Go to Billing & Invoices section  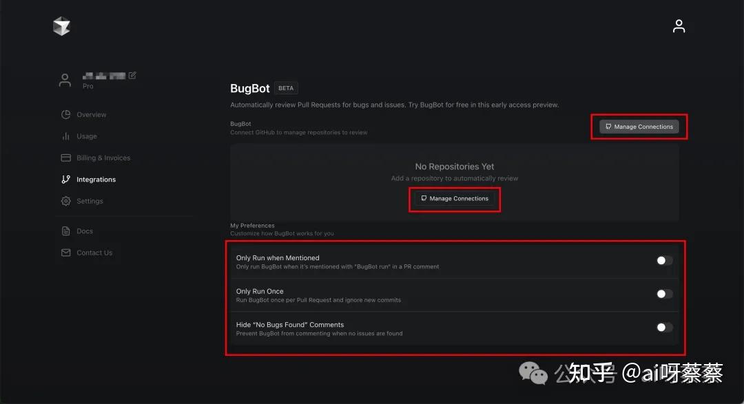pos(103,158)
